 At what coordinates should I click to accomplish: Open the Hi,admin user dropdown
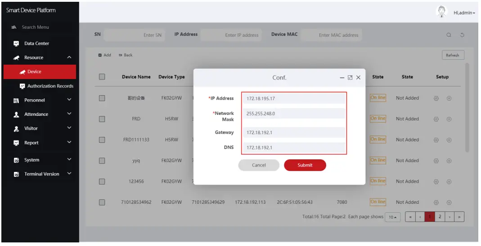pos(464,13)
